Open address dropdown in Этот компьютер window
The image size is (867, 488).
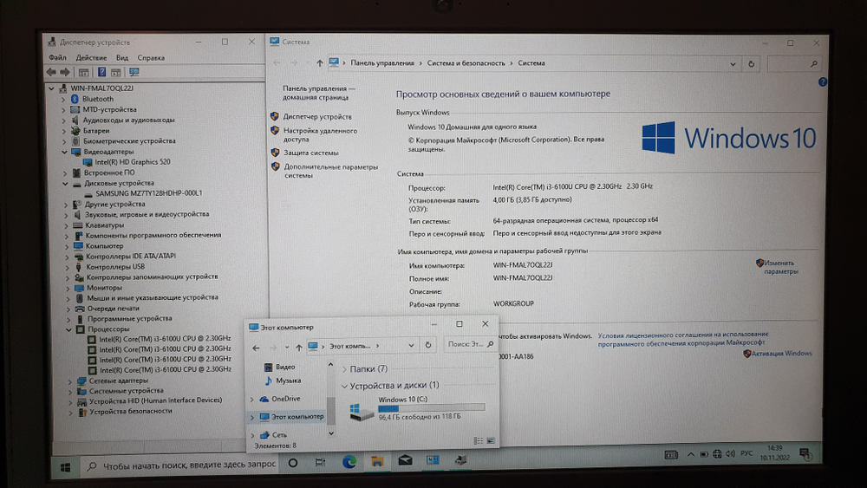pos(411,345)
